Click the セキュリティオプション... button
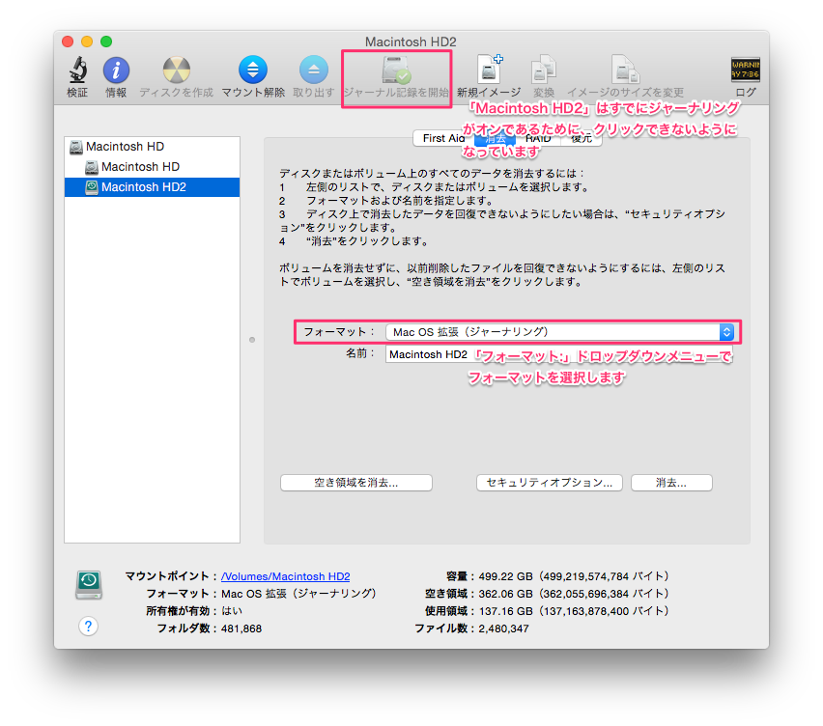Image resolution: width=823 pixels, height=726 pixels. click(550, 483)
